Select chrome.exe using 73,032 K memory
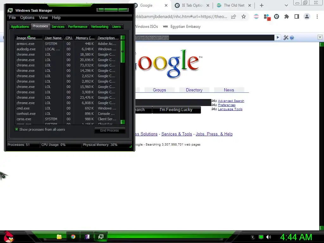The height and width of the screenshot is (243, 324). pos(67,65)
